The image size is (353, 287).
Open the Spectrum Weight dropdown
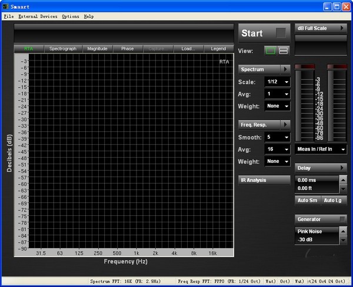click(x=278, y=106)
